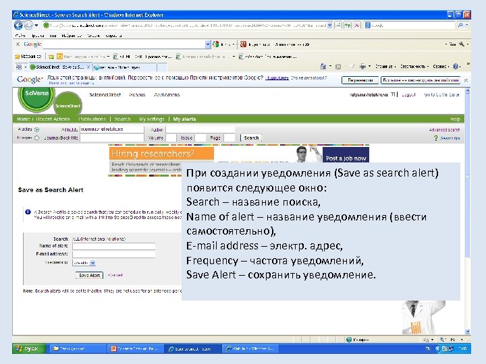Click the quick search Search button

pos(251,138)
